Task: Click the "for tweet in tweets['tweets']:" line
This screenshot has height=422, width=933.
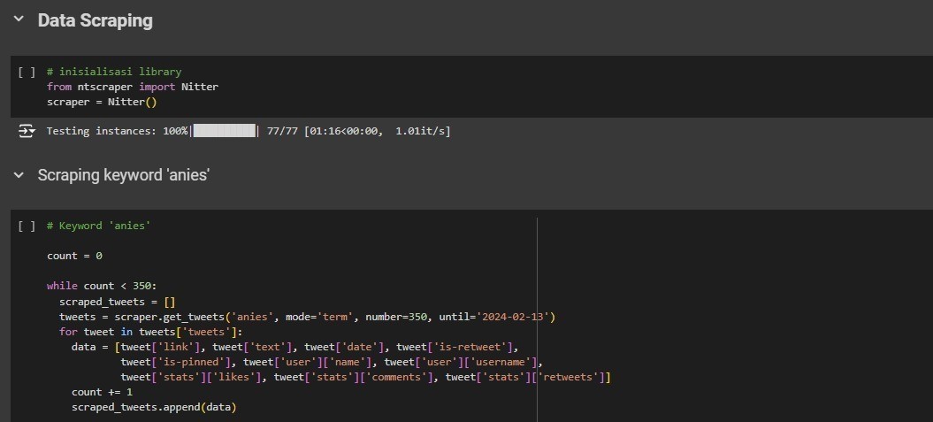Action: tap(151, 332)
